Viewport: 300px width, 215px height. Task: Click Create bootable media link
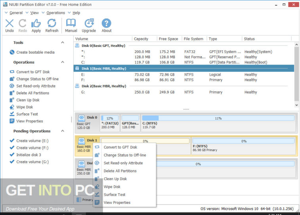pos(35,52)
